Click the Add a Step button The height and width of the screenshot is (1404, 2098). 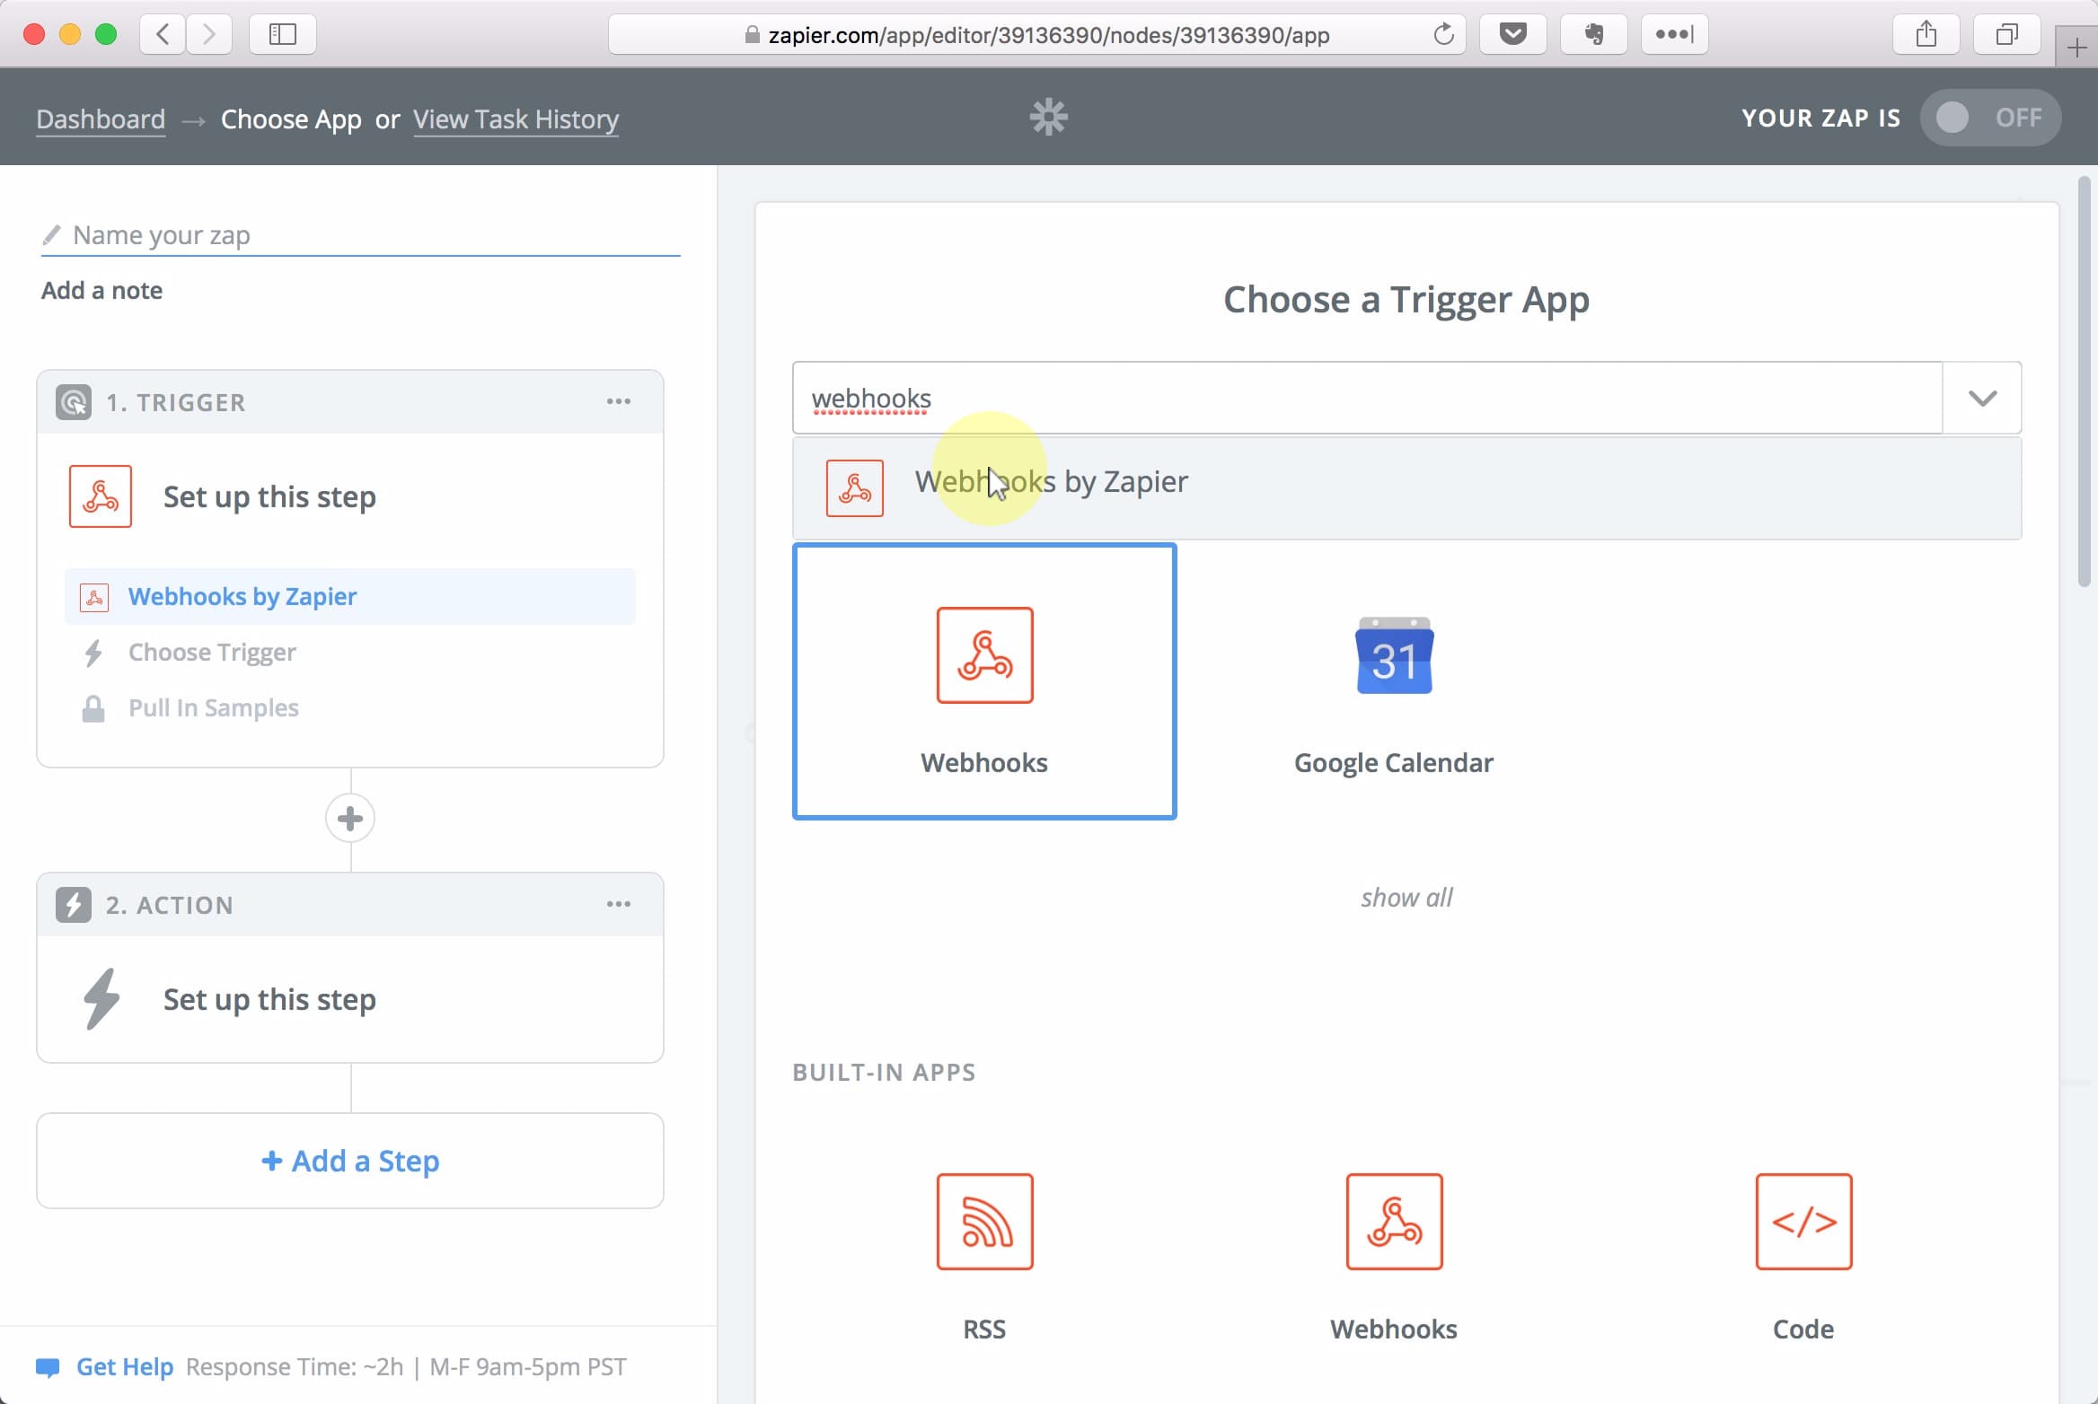coord(350,1161)
